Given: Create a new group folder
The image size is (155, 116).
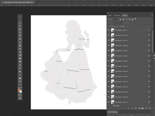Looking at the screenshot, I should click(142, 108).
